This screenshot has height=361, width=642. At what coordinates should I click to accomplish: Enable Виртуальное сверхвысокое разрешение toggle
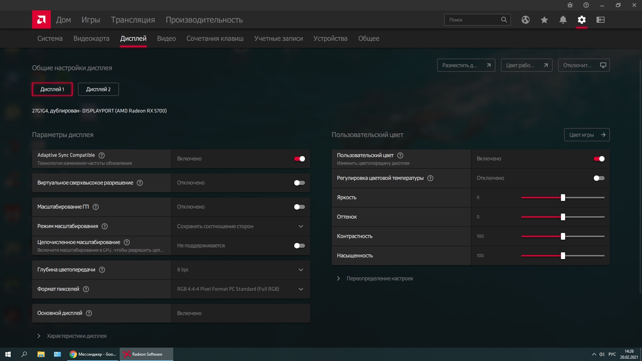tap(299, 183)
